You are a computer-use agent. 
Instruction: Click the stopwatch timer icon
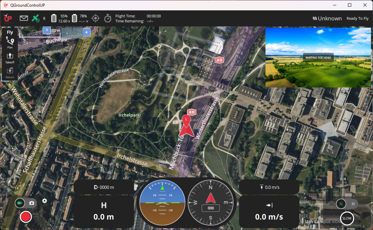[108, 18]
